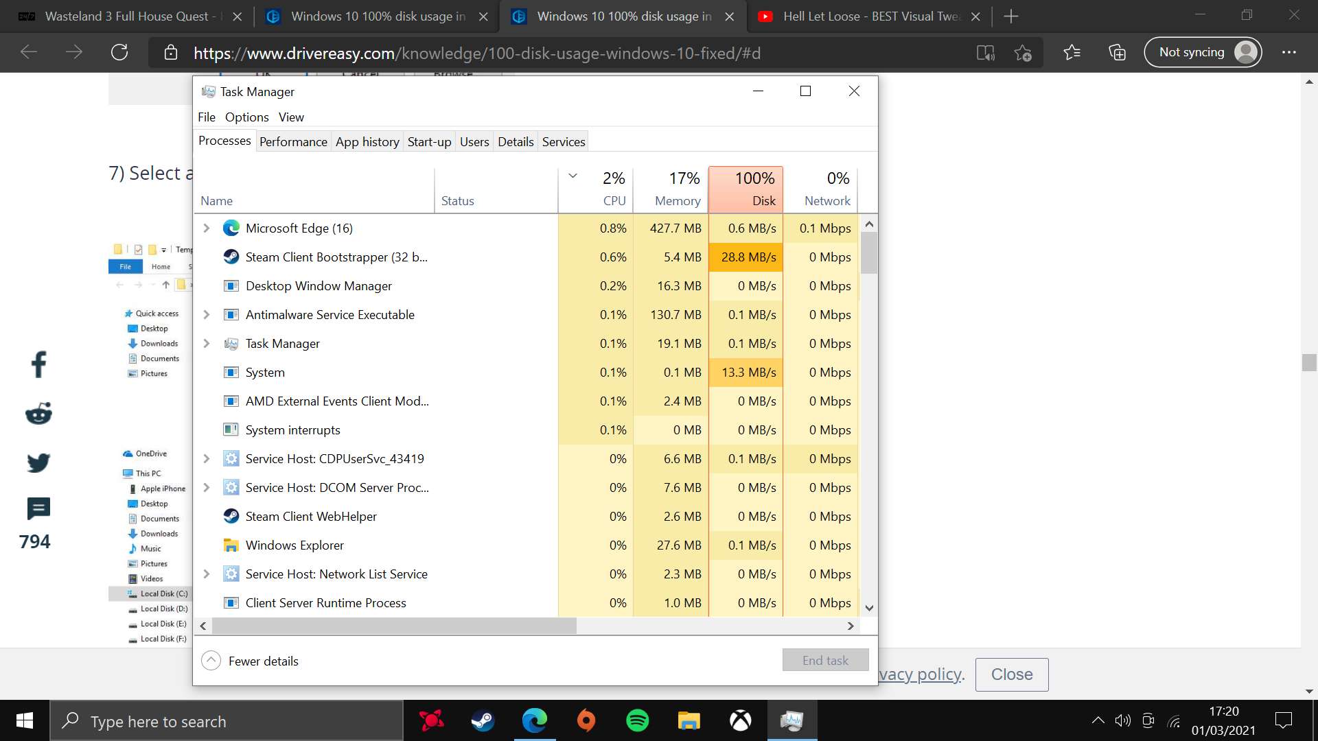This screenshot has width=1318, height=741.
Task: Click Task Manager horizontal scrollbar thumb
Action: pyautogui.click(x=394, y=626)
